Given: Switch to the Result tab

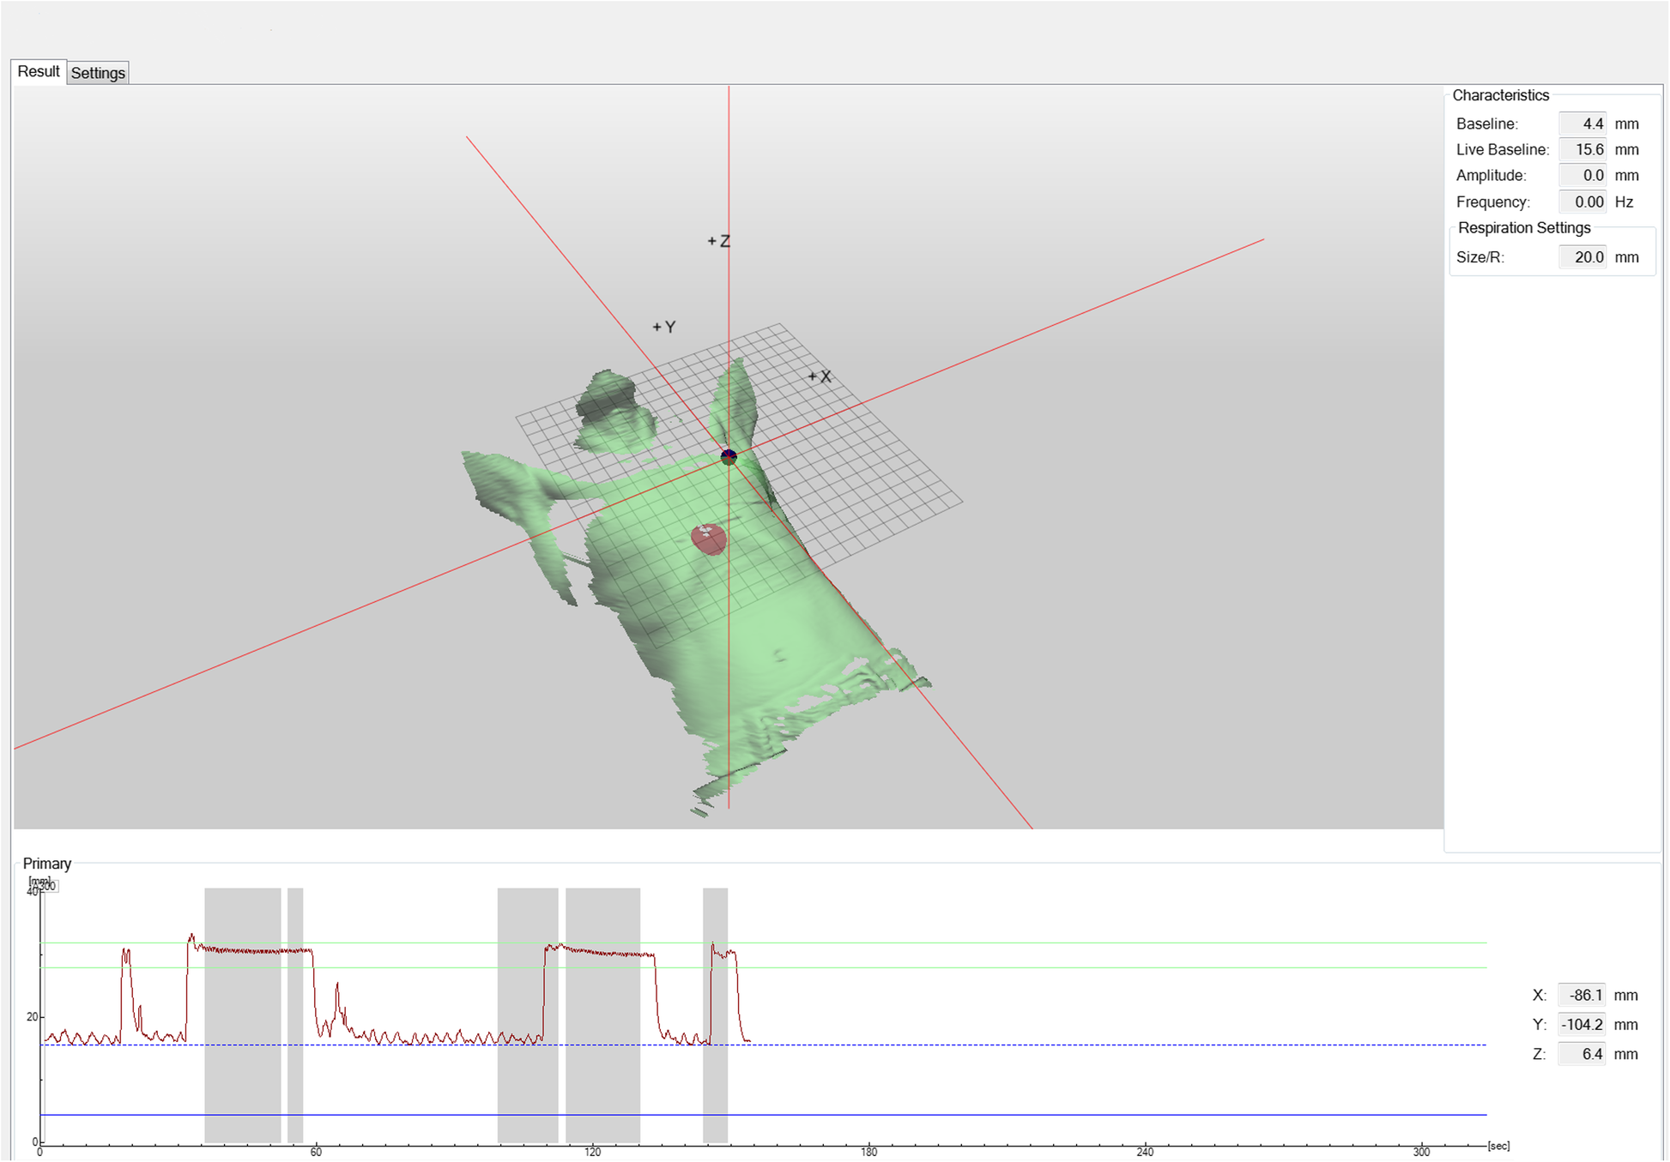Looking at the screenshot, I should pos(38,70).
